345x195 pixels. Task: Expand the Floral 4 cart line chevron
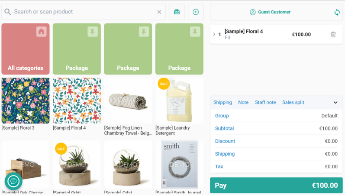214,34
